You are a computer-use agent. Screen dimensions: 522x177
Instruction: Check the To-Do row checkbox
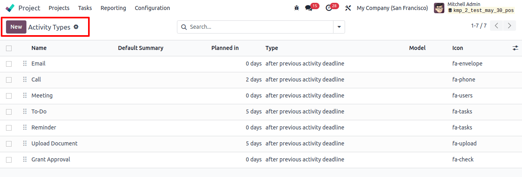click(x=9, y=112)
